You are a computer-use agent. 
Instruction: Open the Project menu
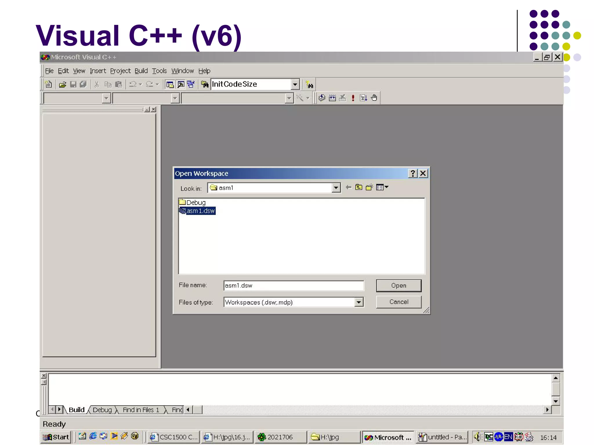120,71
